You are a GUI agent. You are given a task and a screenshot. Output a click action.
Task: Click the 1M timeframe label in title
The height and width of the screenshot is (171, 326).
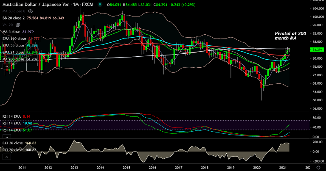coord(76,4)
